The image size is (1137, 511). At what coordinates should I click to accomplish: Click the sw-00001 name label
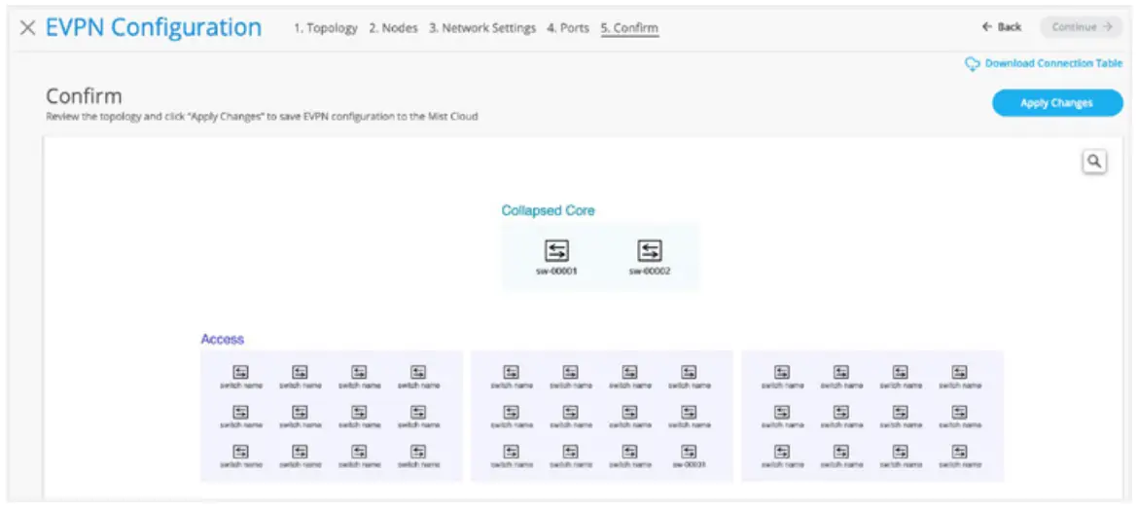click(x=556, y=272)
